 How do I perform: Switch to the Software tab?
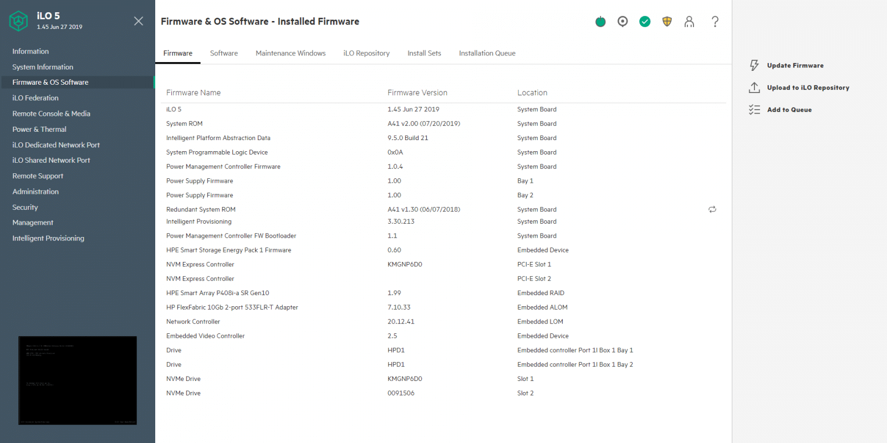tap(224, 53)
